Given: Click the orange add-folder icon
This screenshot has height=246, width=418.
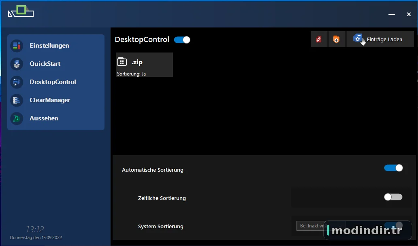Looking at the screenshot, I should coord(337,39).
